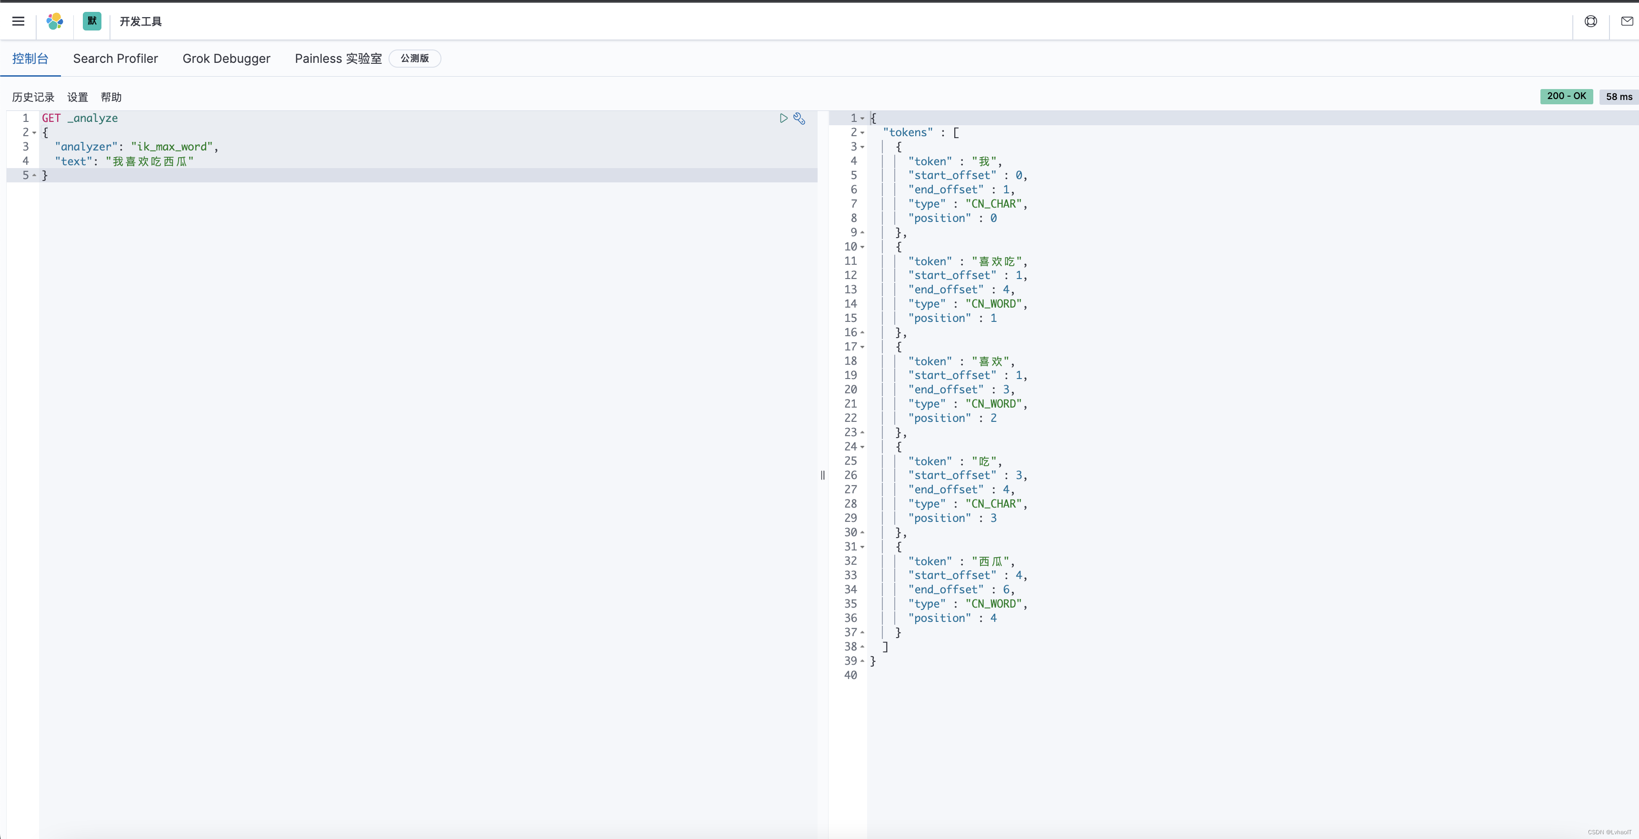Click "start_offset" : 3 on line 26

(x=965, y=475)
